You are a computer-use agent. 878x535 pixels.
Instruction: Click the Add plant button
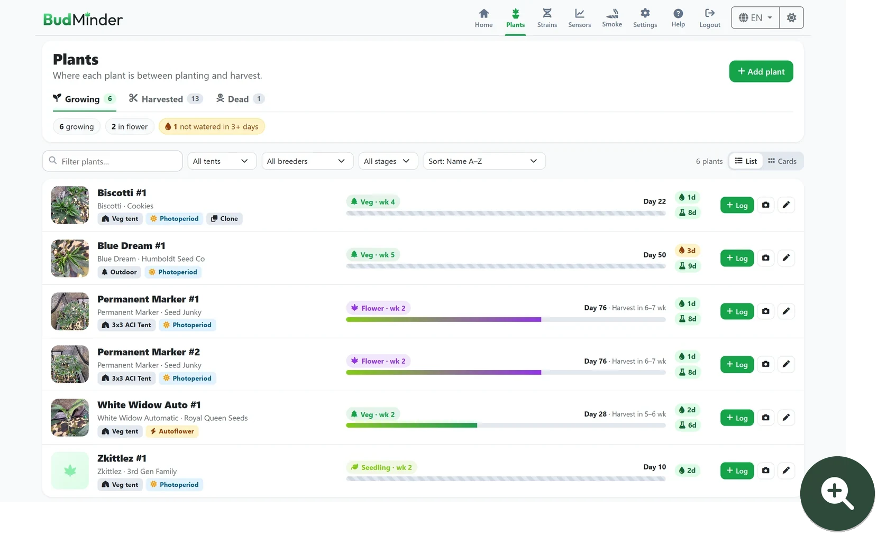[x=761, y=71]
